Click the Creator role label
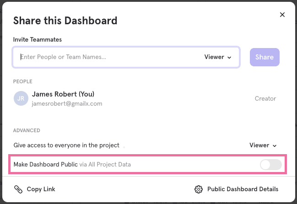Screen dimensions: 297x204 [x=265, y=98]
